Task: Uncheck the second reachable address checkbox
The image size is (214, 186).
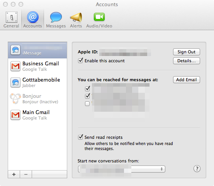Action: pos(87,96)
